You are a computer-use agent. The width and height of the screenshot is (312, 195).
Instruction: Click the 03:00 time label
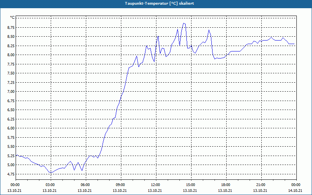51,185
